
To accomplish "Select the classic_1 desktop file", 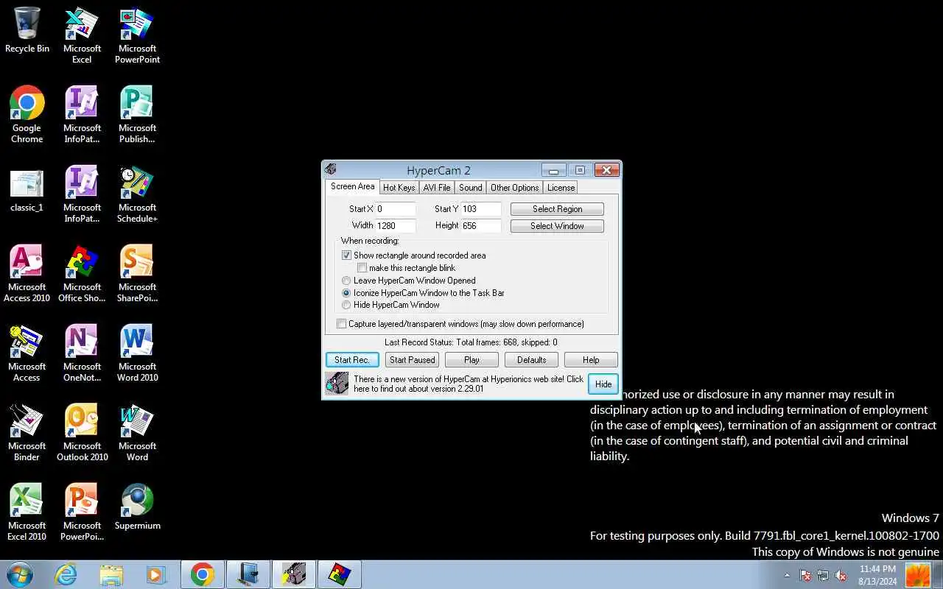I will point(27,189).
